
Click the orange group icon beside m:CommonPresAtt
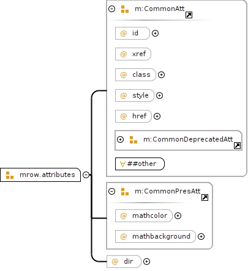coord(125,192)
